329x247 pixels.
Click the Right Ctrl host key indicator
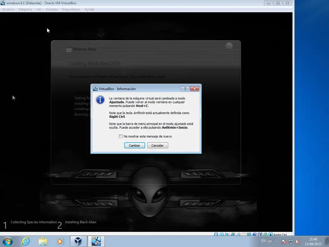280,235
